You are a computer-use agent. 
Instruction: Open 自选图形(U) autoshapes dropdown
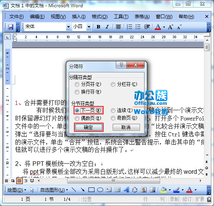(54, 190)
